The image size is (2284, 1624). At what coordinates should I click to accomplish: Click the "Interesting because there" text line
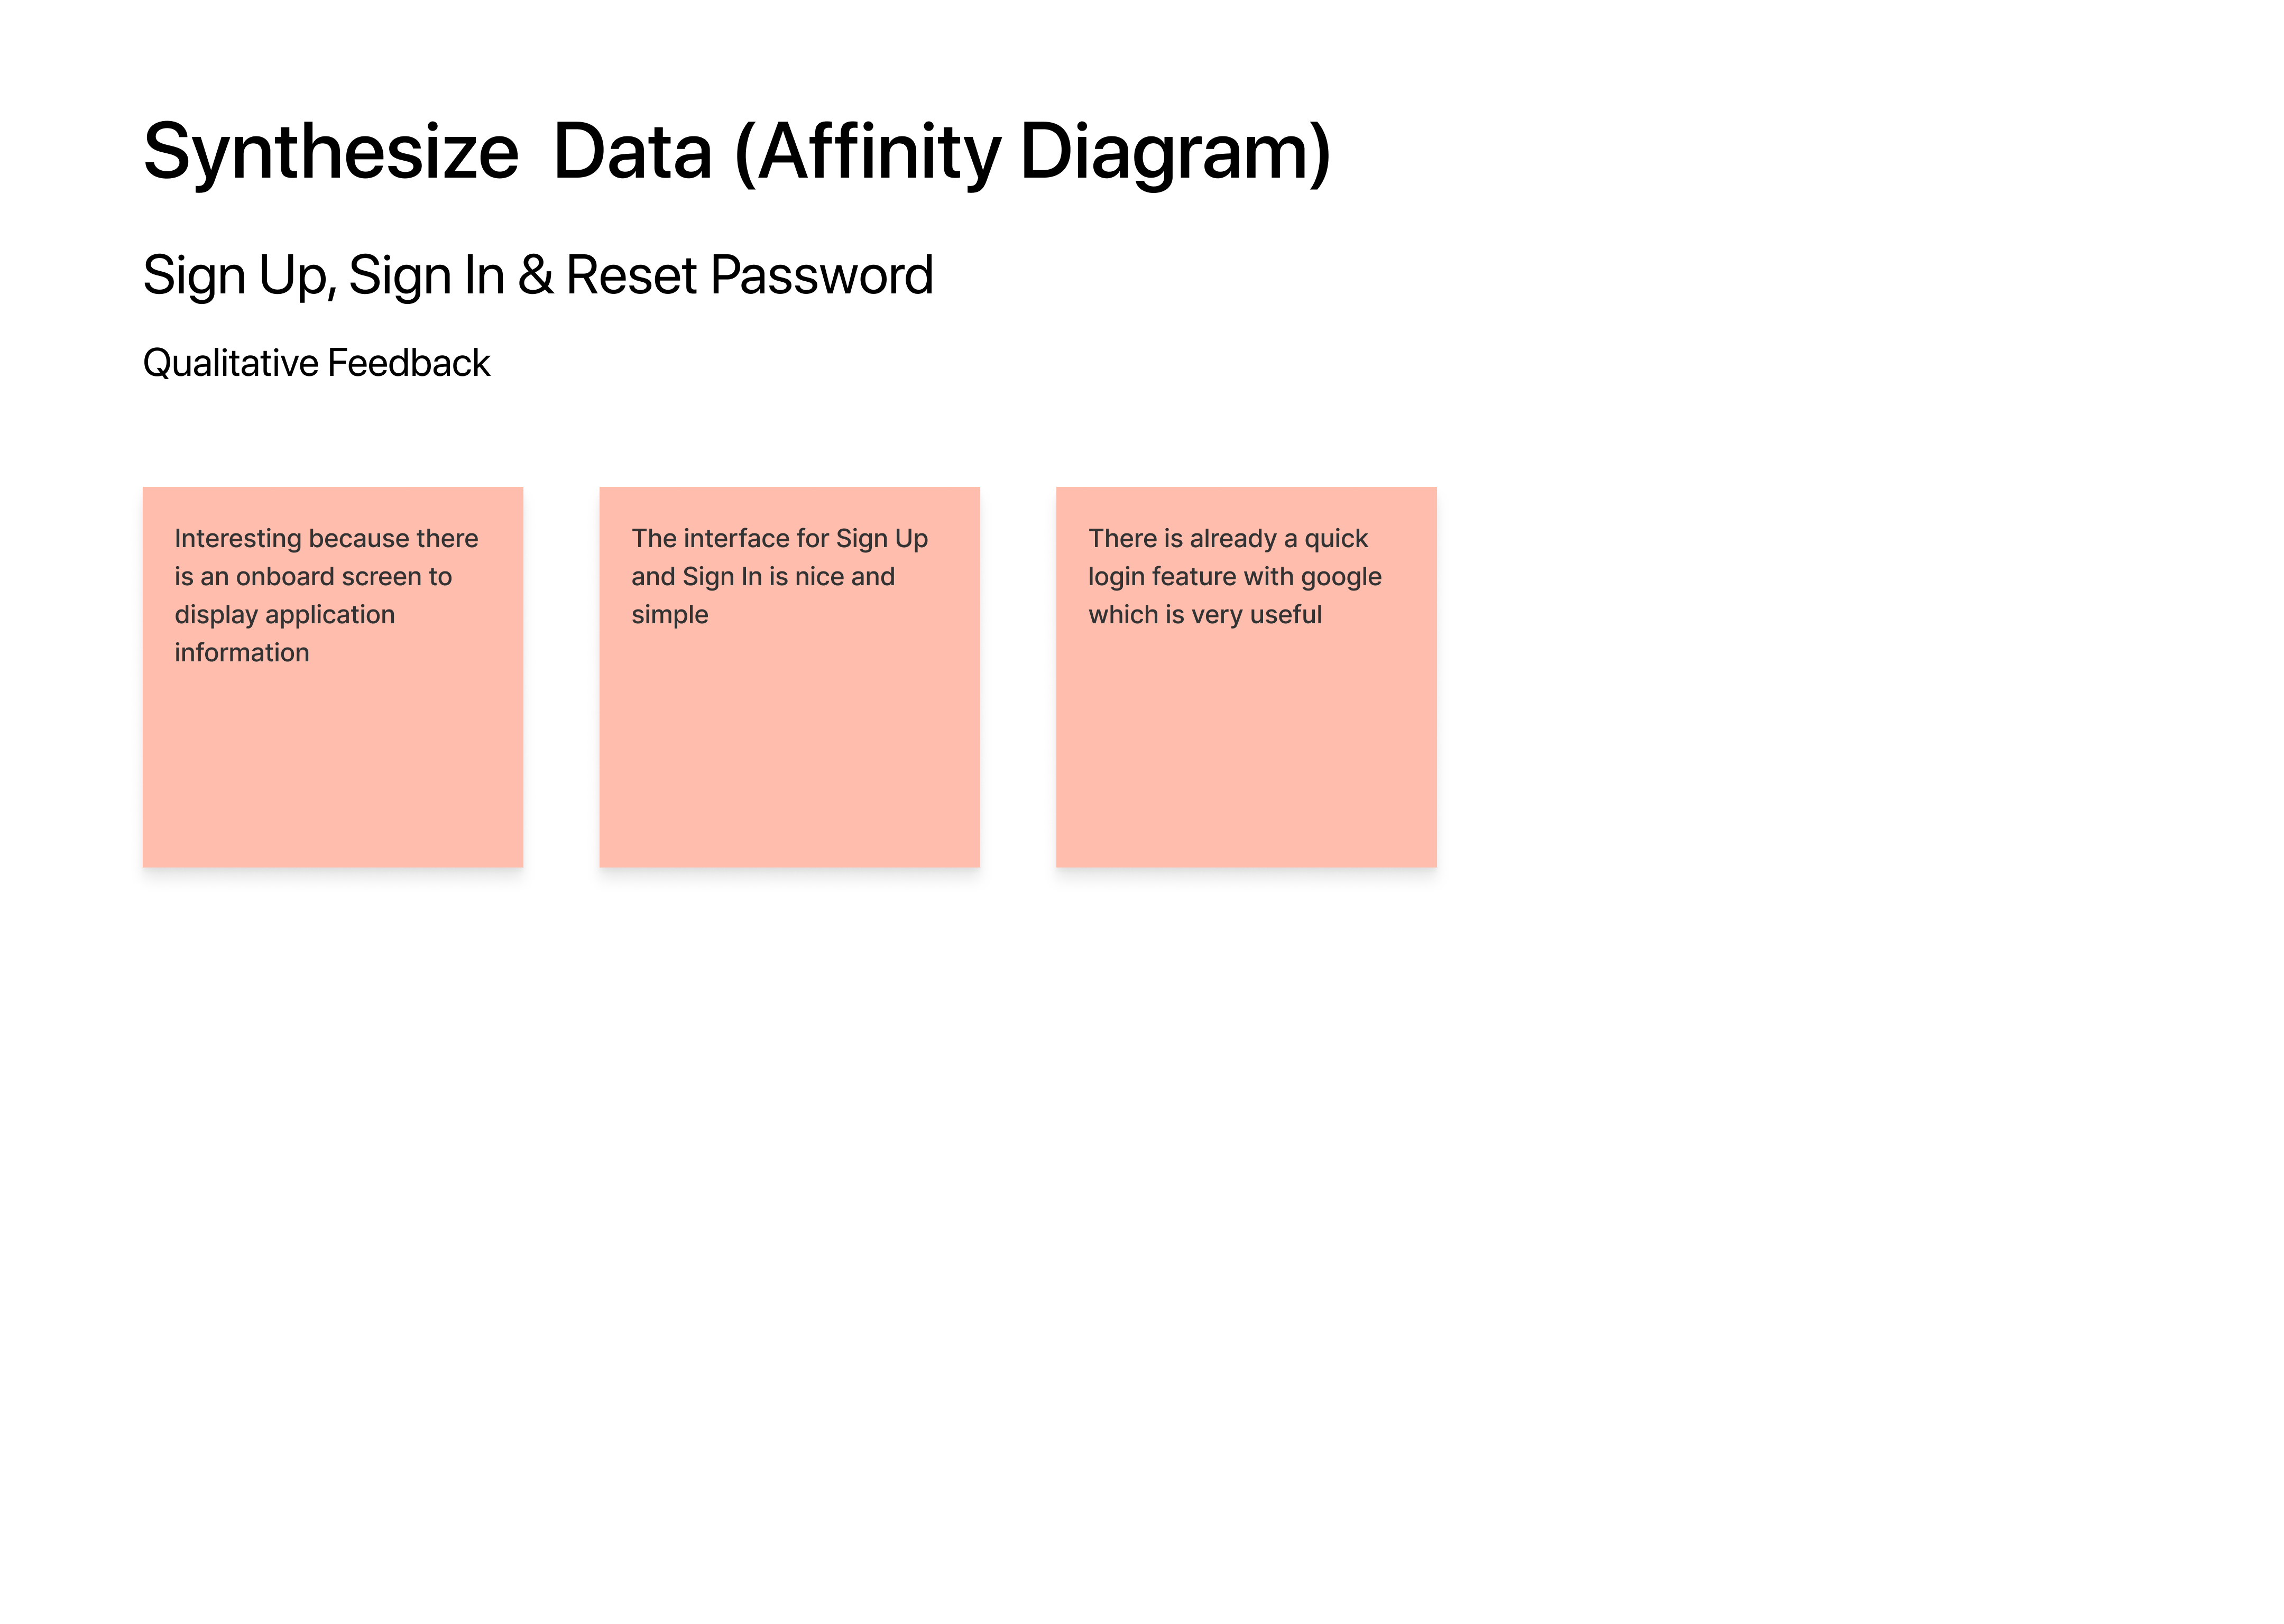[x=326, y=539]
